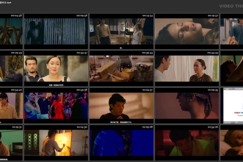Viewport: 243px width, 162px height.
Task: Open the 01:24:30 painting scene thumbnail
Action: click(56, 143)
